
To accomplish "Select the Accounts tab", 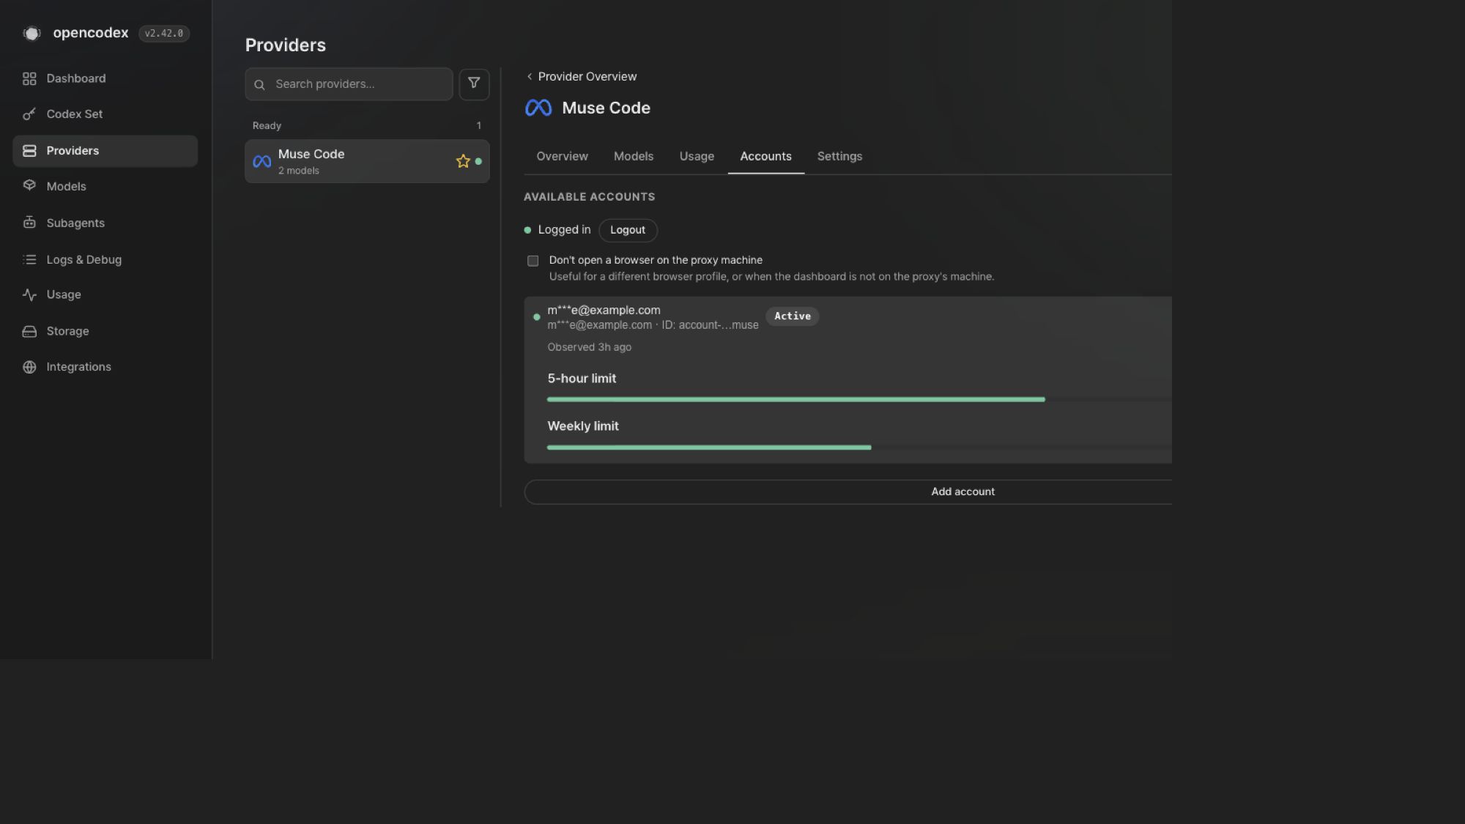I will tap(765, 156).
